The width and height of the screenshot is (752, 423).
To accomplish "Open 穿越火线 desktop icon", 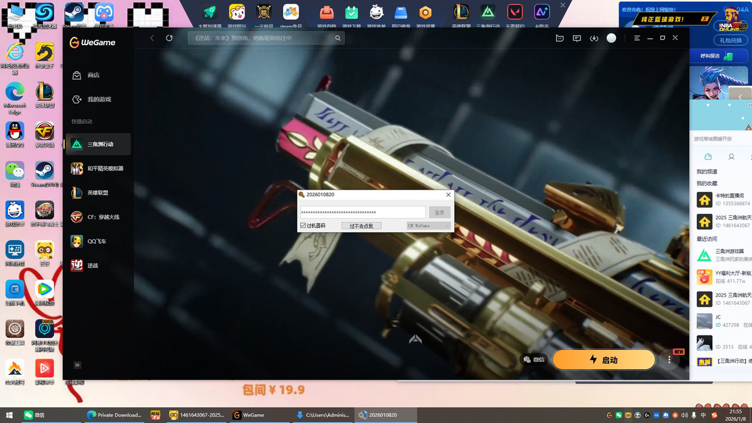I will coord(45,135).
